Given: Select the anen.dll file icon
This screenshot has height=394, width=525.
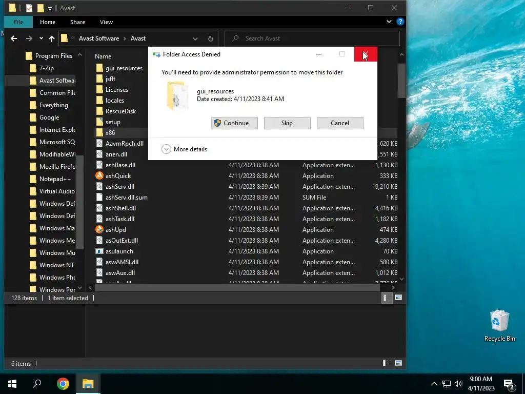Looking at the screenshot, I should point(99,154).
